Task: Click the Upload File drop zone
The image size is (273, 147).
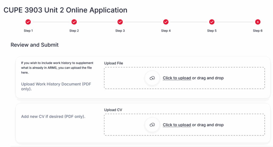Action: (184, 78)
